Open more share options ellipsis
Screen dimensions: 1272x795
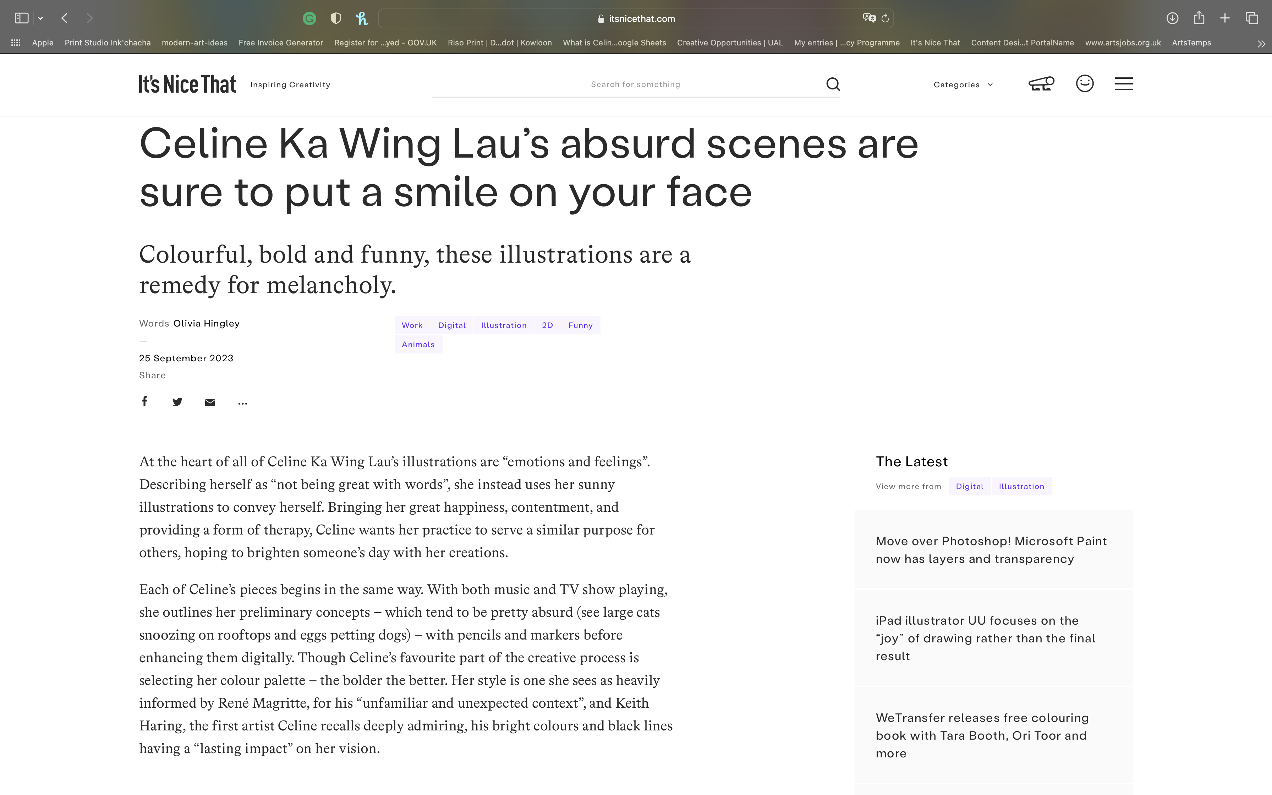point(242,403)
